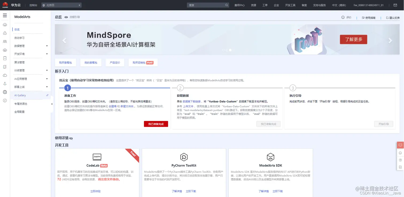Image resolution: width=404 pixels, height=197 pixels.
Task: Click the three-circle cluster icon in left rail
Action: [x=5, y=33]
